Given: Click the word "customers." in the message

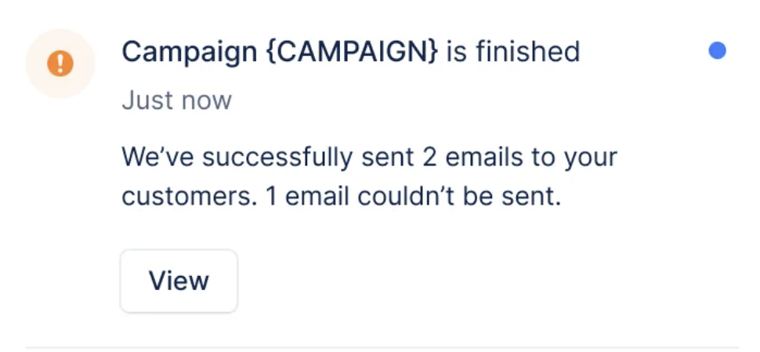Looking at the screenshot, I should [190, 195].
